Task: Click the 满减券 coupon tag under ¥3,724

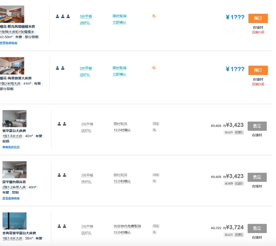Action: pos(228,235)
